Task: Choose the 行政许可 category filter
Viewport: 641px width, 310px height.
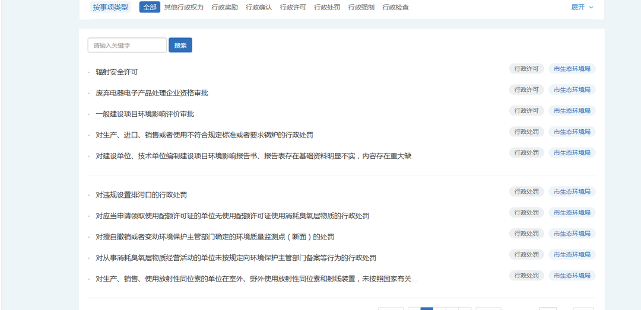Action: coord(293,7)
